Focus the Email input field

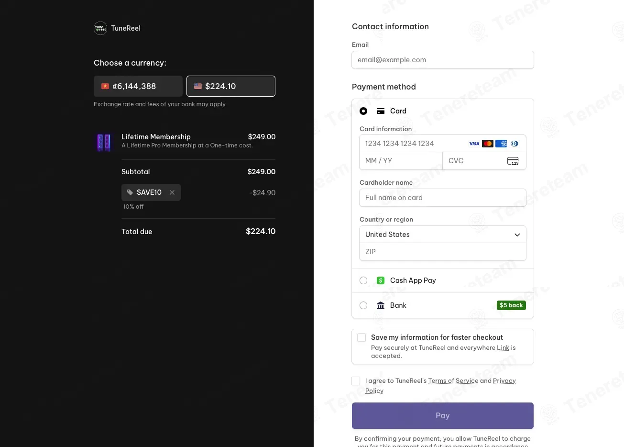pos(443,60)
